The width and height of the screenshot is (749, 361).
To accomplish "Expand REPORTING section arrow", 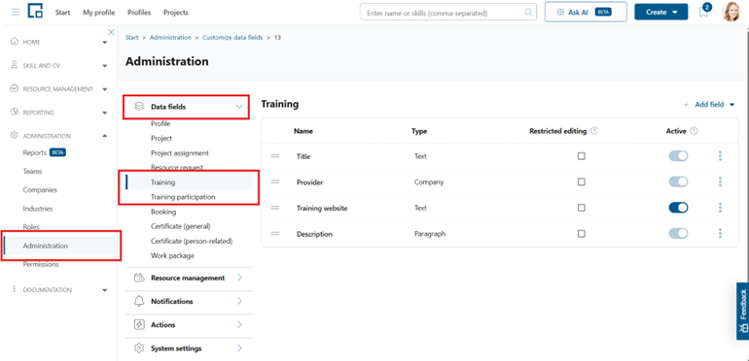I will (x=105, y=113).
